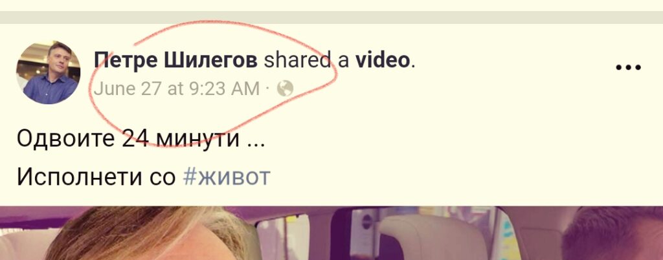Screen dimensions: 663x260
Task: Click the word "Одвоите" in the post
Action: pos(65,138)
